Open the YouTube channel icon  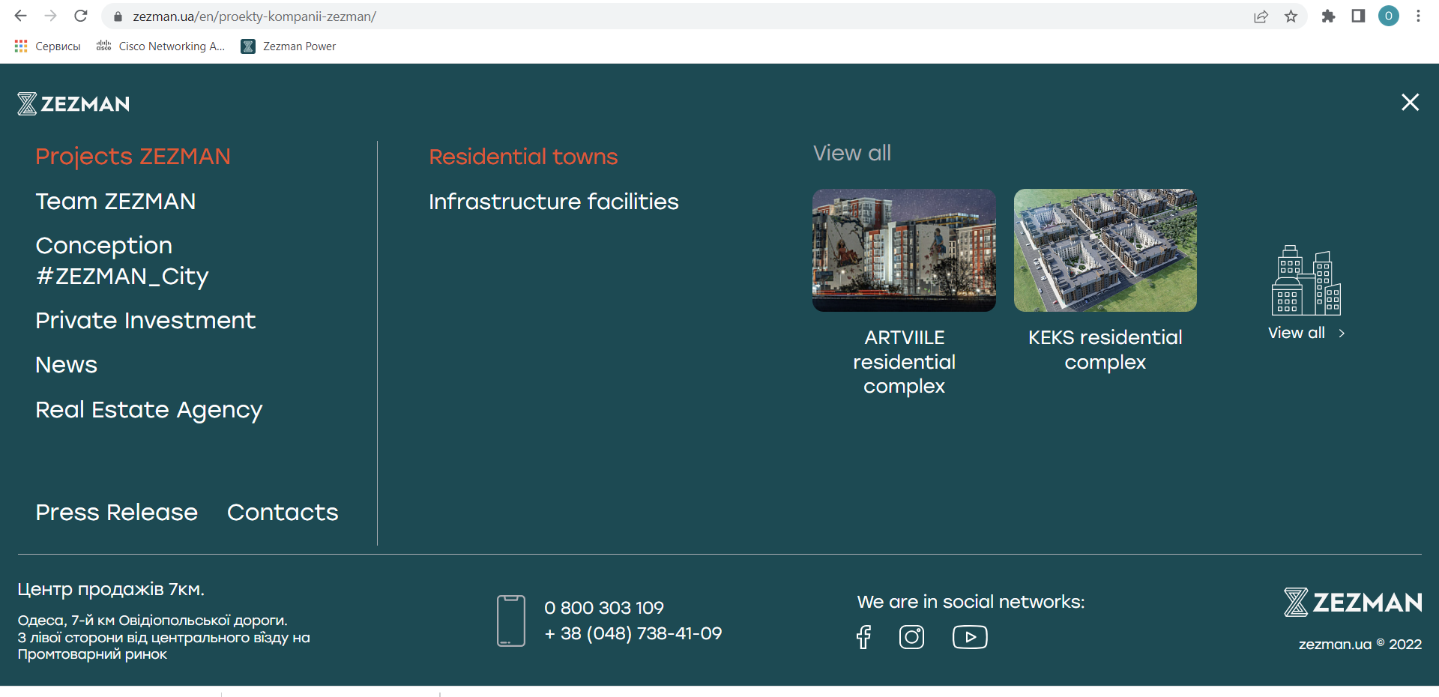[x=969, y=637]
